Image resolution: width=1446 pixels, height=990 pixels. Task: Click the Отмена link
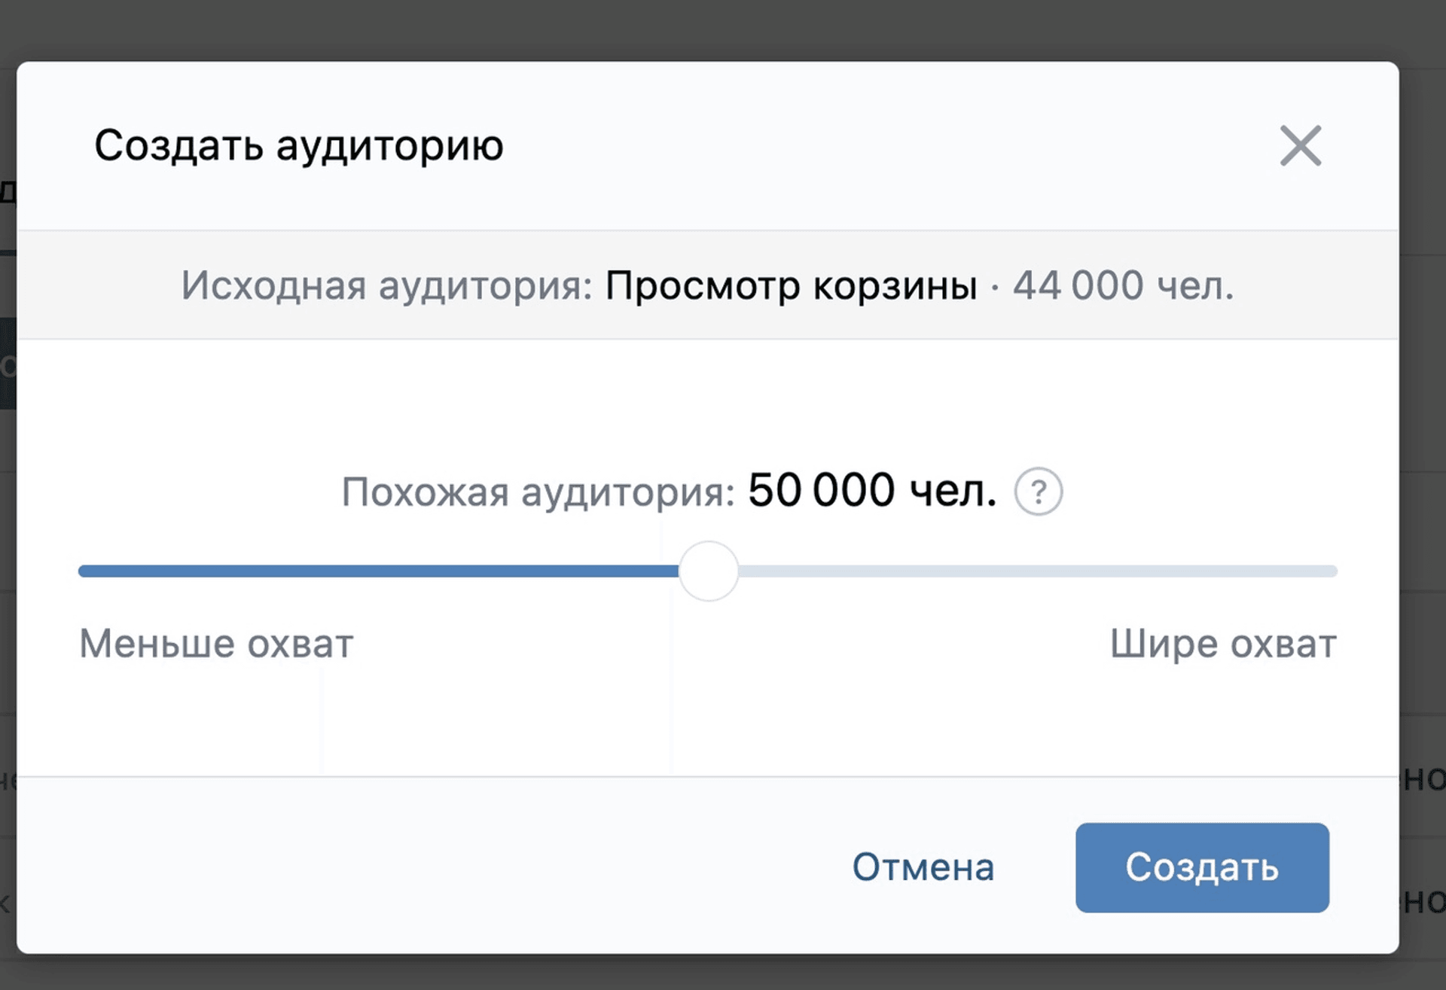coord(923,867)
